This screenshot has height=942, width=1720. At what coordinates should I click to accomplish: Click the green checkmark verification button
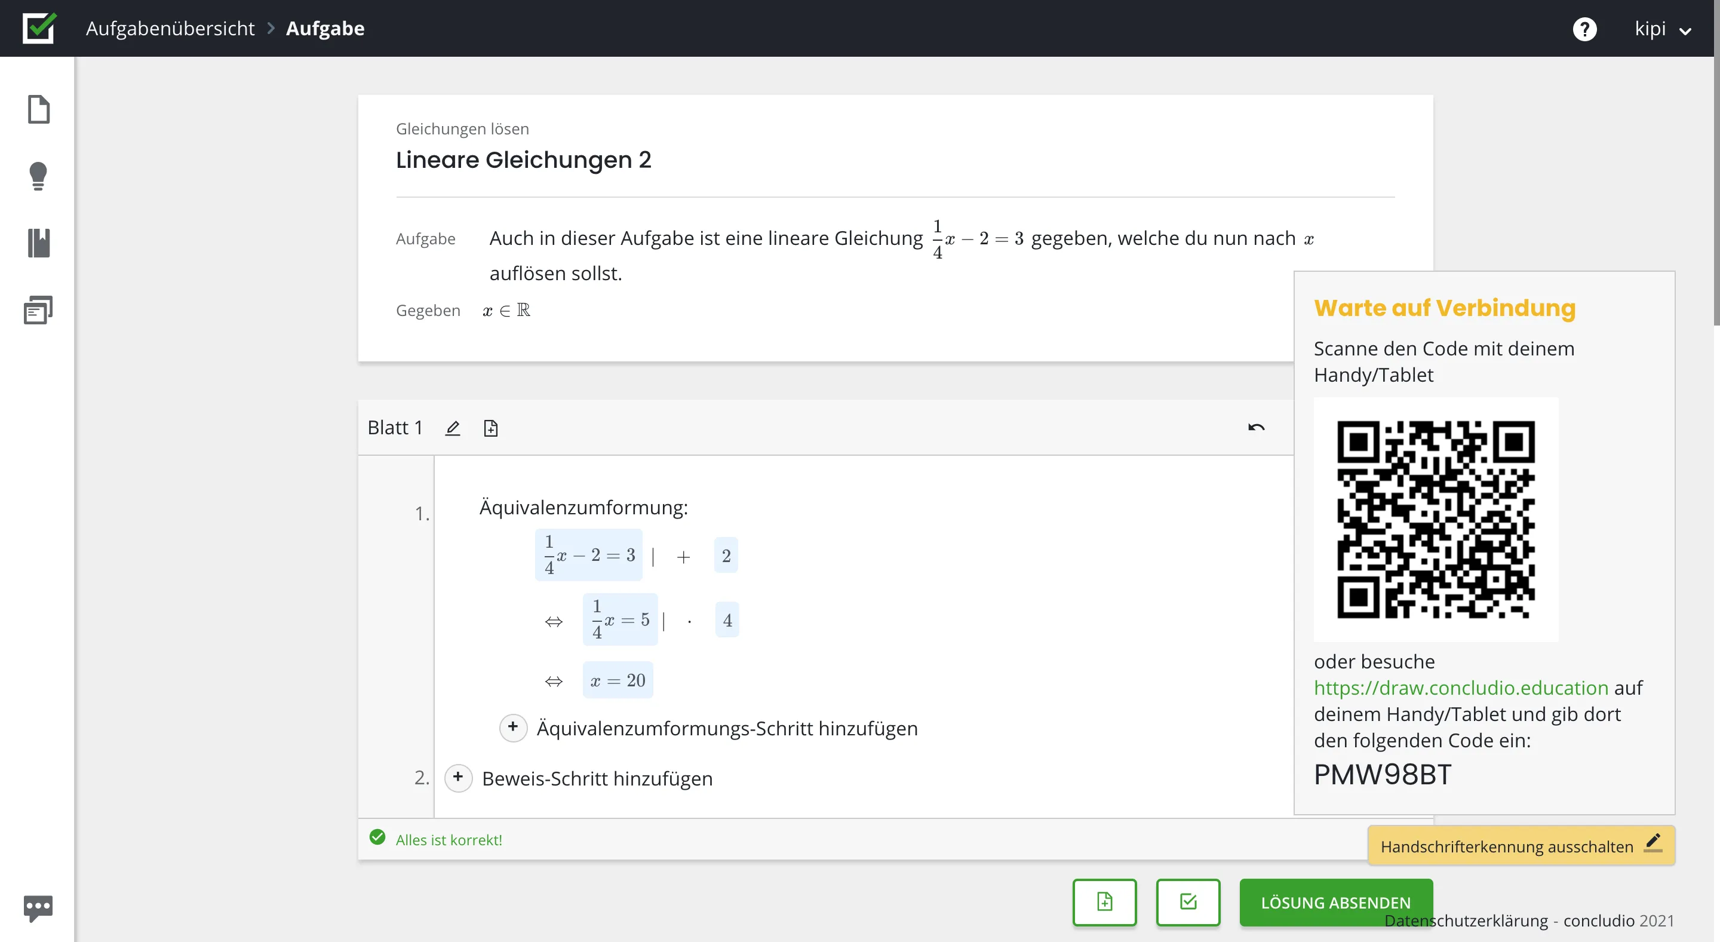point(1188,903)
